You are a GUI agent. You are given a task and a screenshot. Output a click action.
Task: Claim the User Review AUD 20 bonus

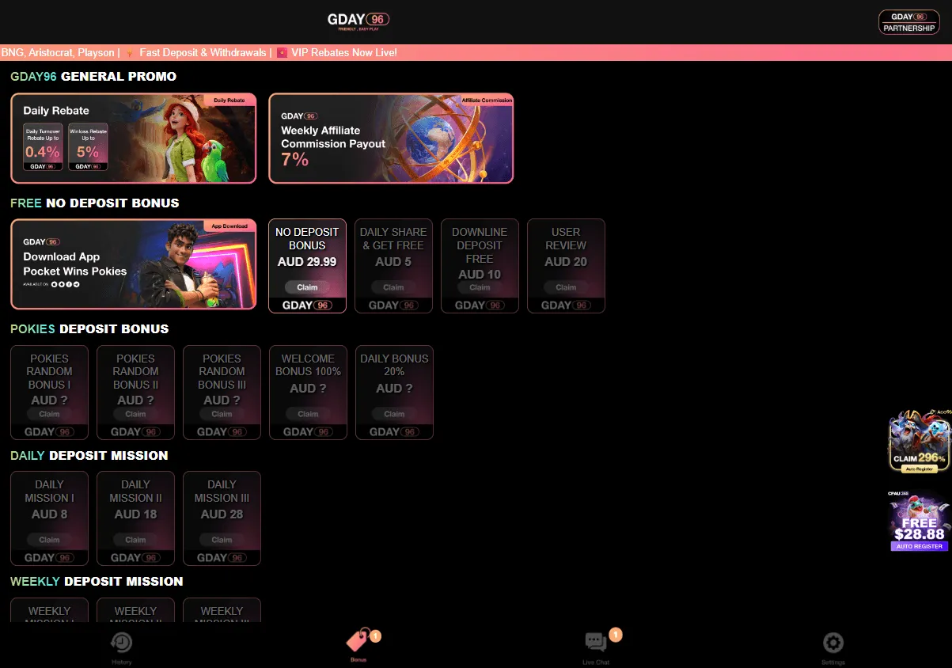(x=566, y=287)
